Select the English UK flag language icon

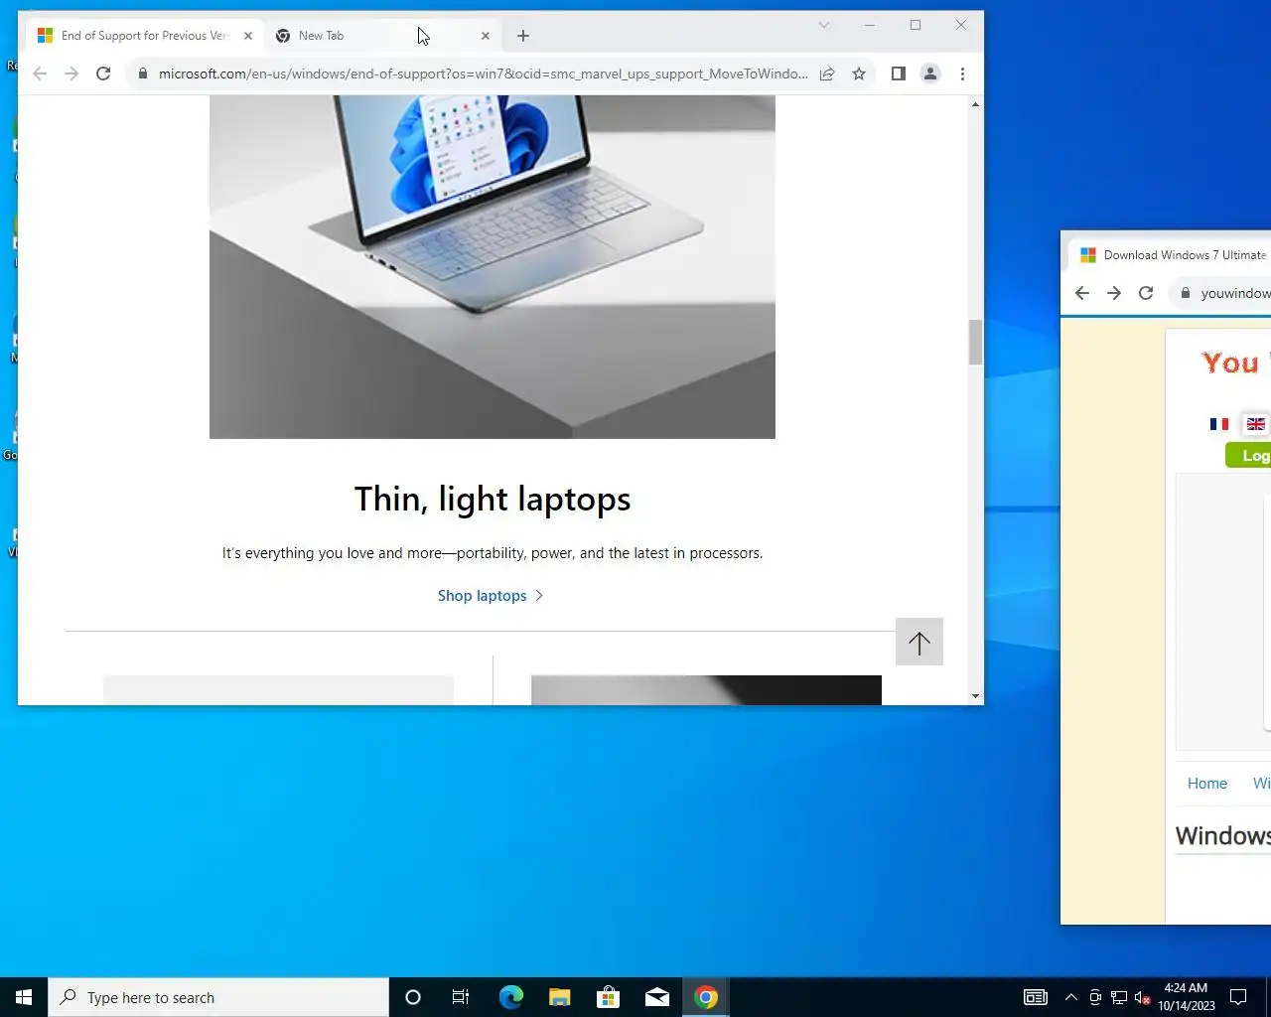[x=1256, y=424]
